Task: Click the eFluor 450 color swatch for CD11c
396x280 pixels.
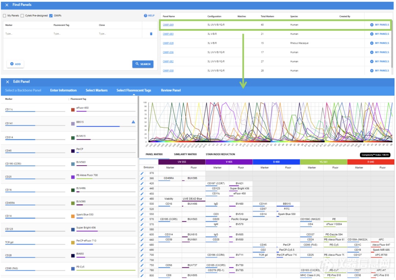Action: click(x=73, y=109)
